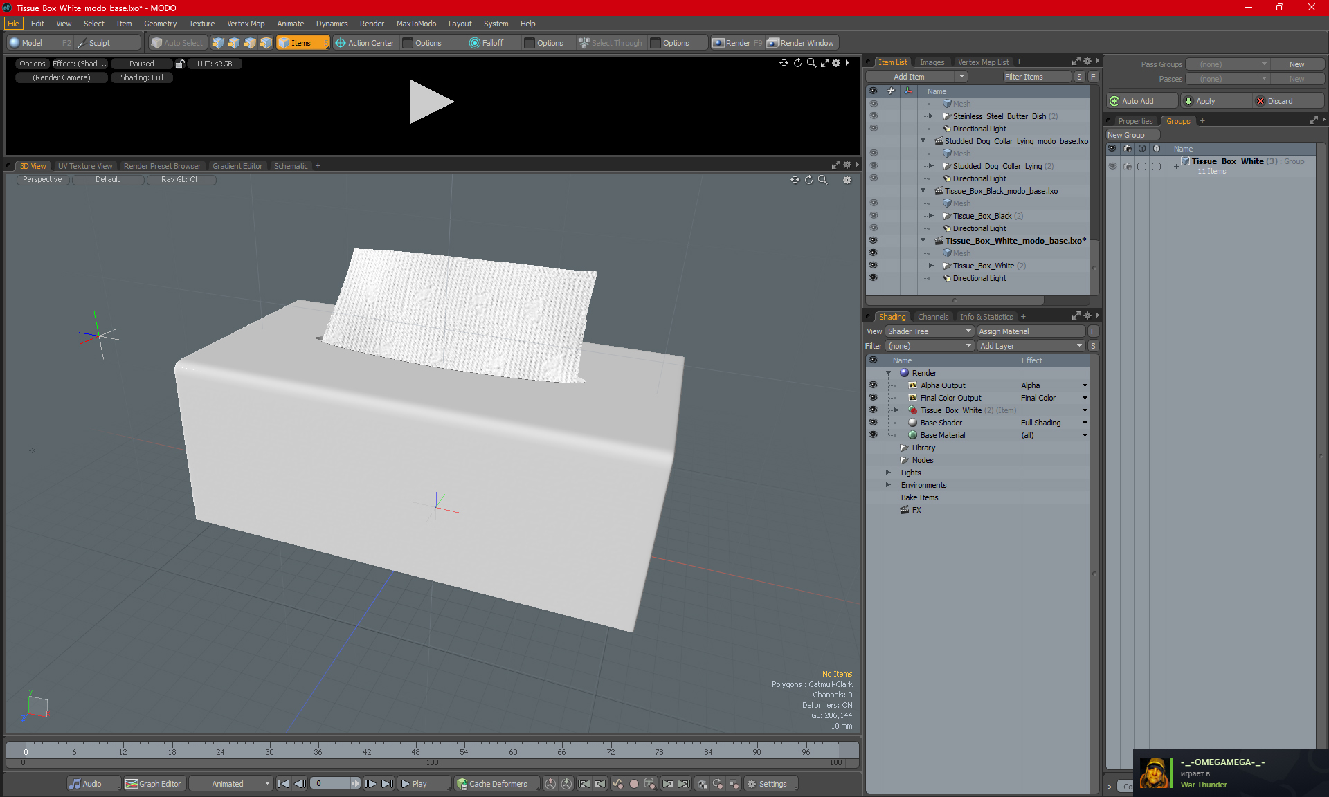Open Full Shading effect dropdown
Image resolution: width=1329 pixels, height=797 pixels.
click(x=1084, y=423)
